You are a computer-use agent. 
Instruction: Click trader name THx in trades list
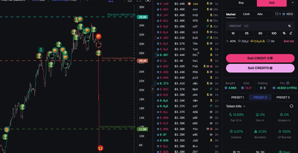(x=195, y=44)
